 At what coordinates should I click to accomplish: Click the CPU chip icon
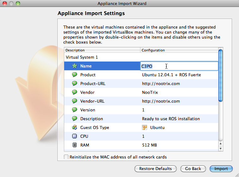click(75, 136)
